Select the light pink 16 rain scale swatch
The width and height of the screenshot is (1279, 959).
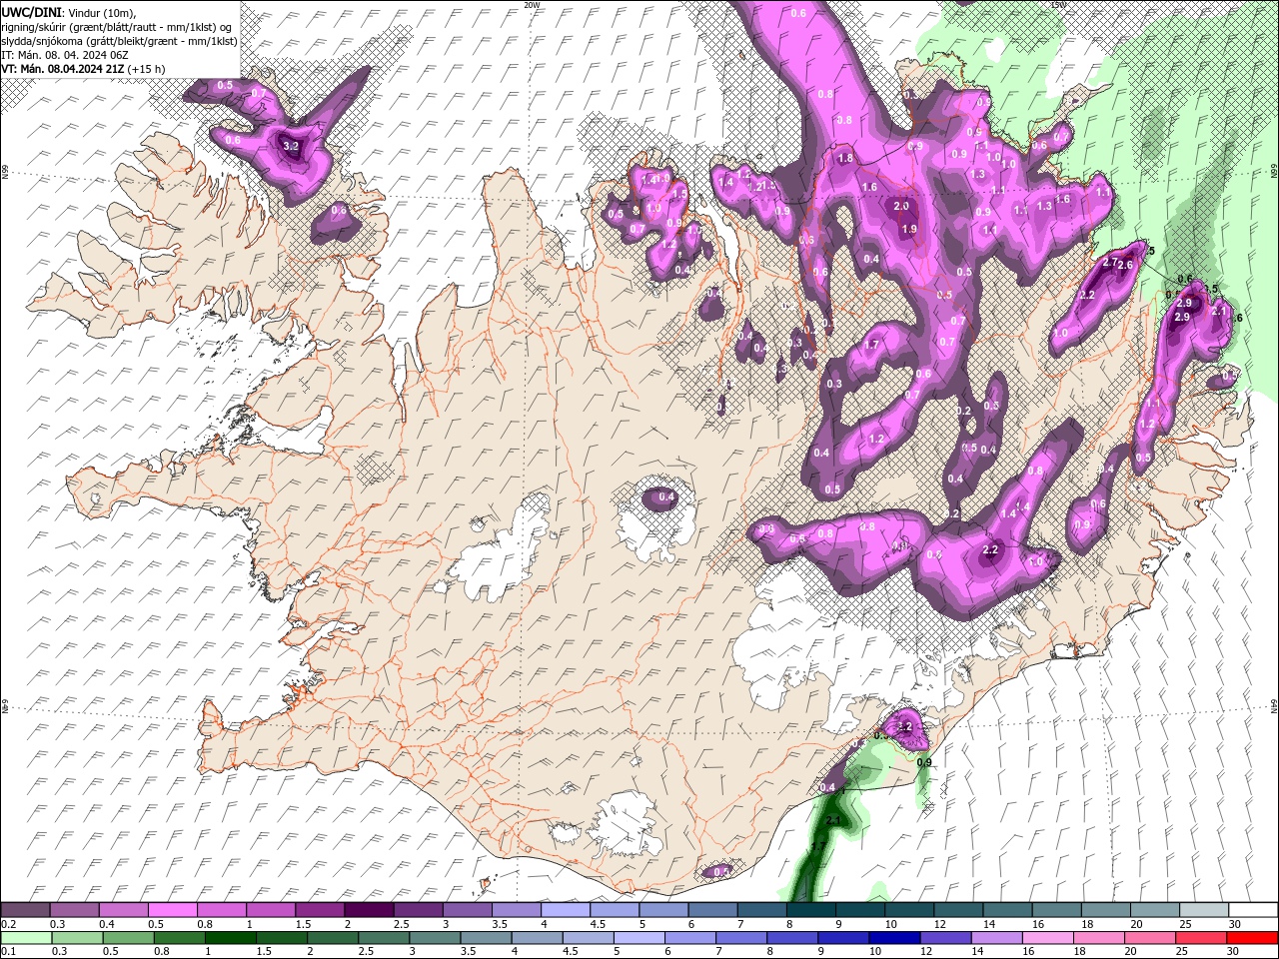point(1048,938)
